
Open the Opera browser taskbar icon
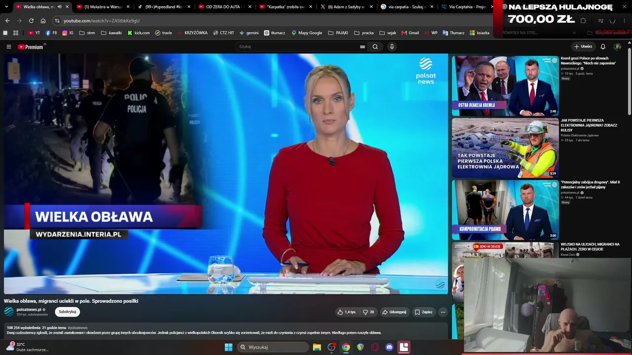pos(375,347)
